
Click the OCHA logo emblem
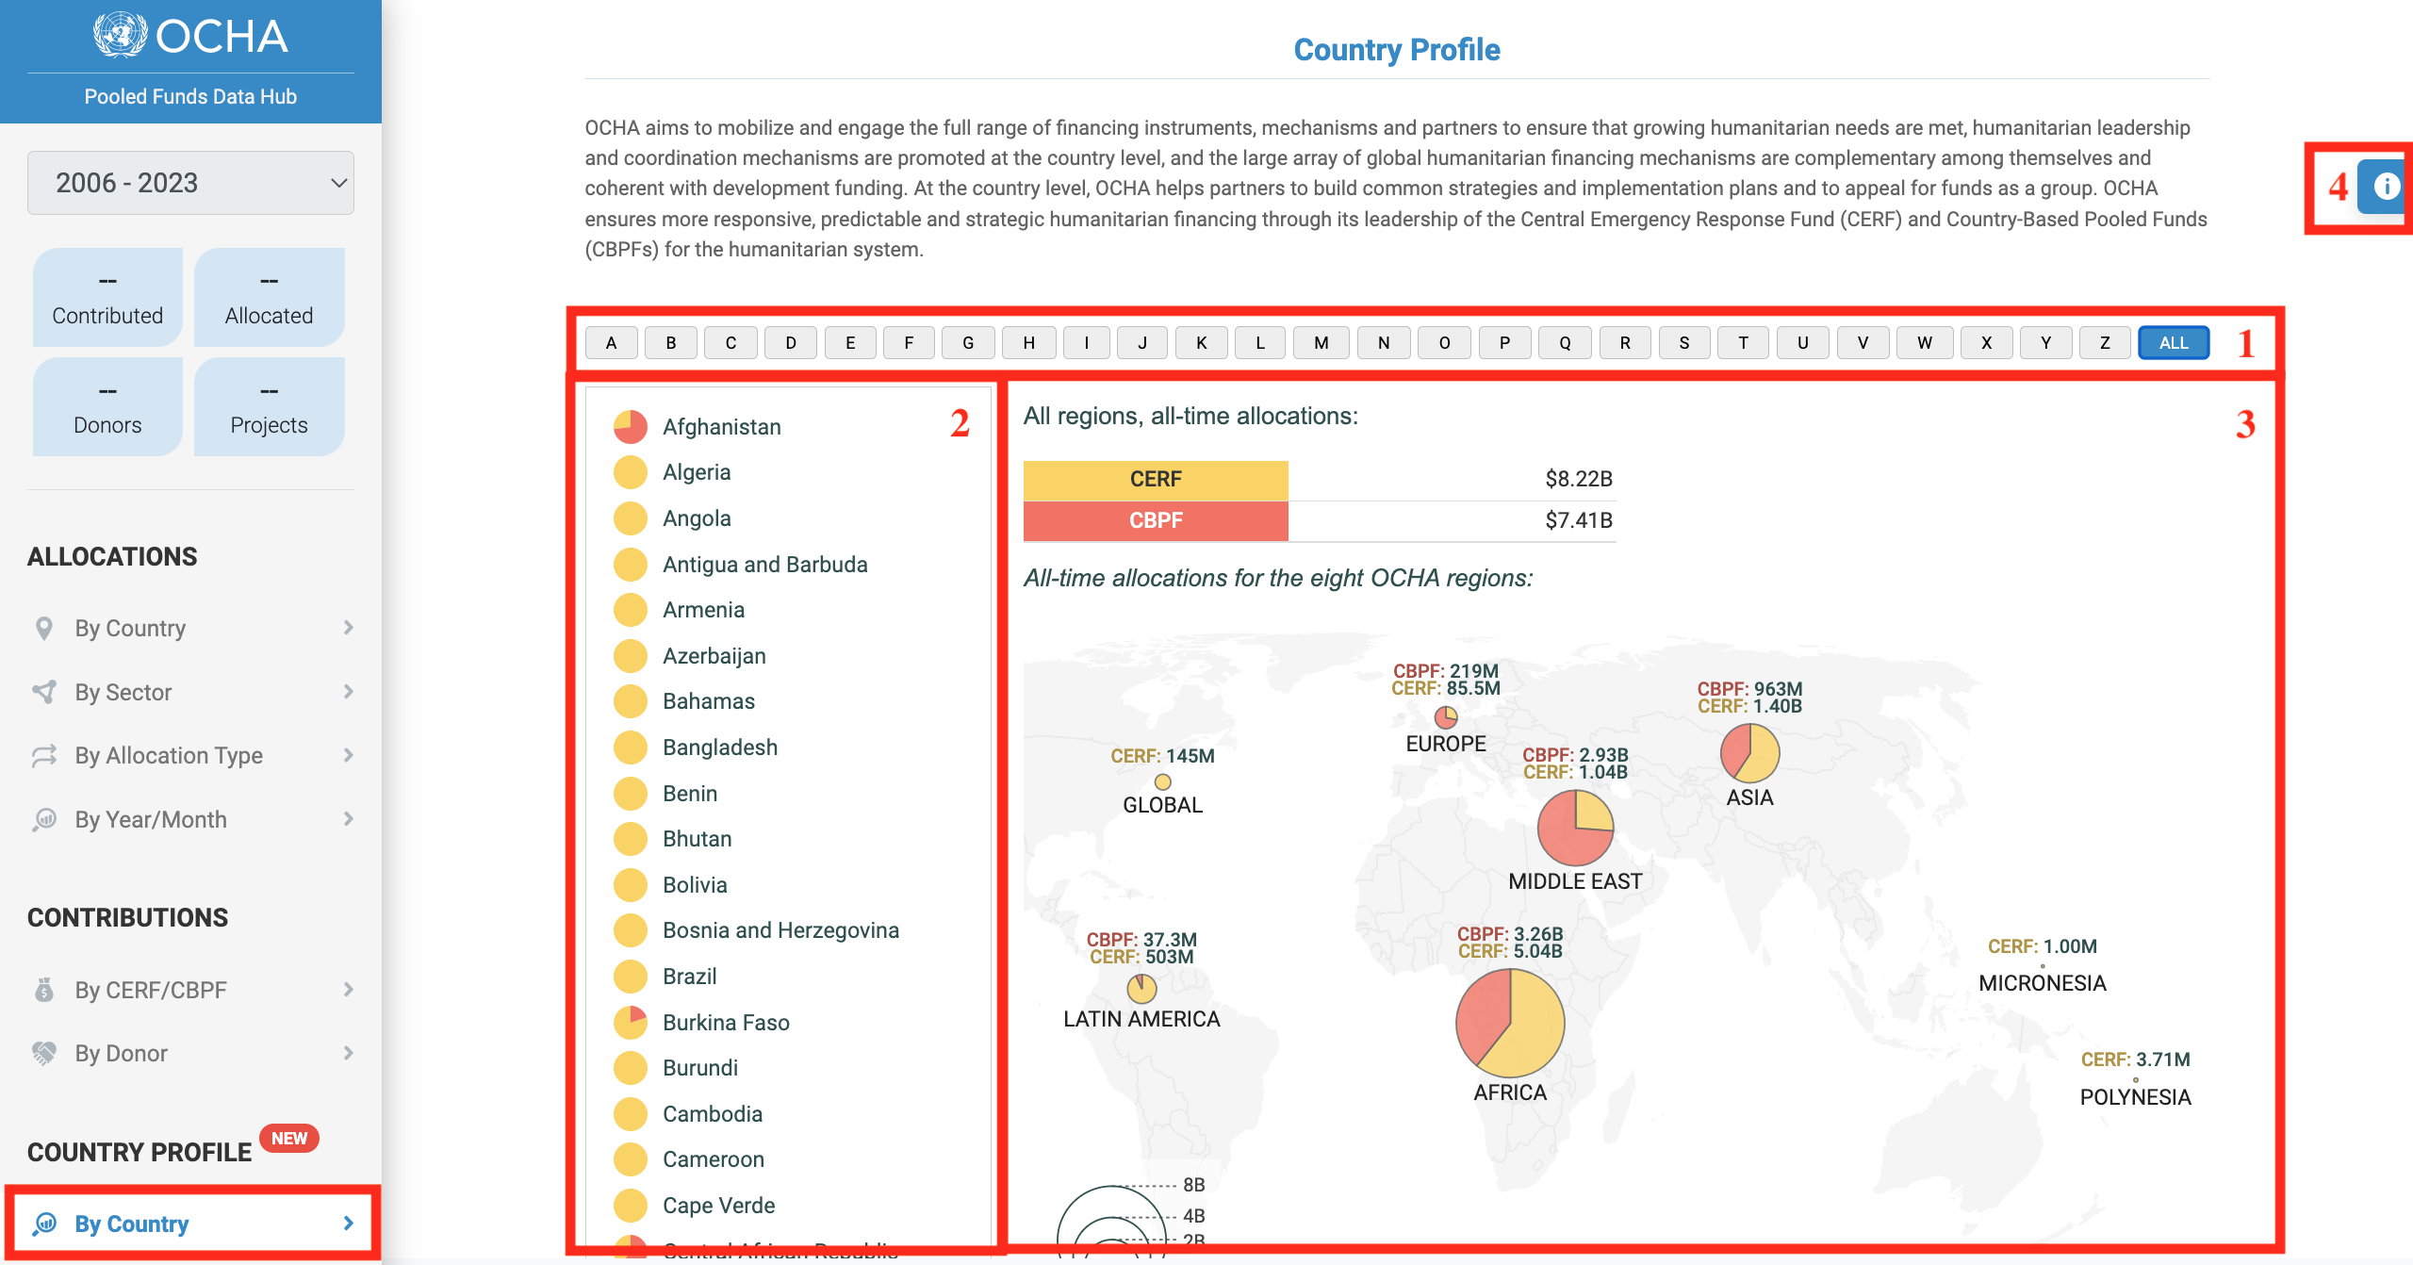coord(120,35)
